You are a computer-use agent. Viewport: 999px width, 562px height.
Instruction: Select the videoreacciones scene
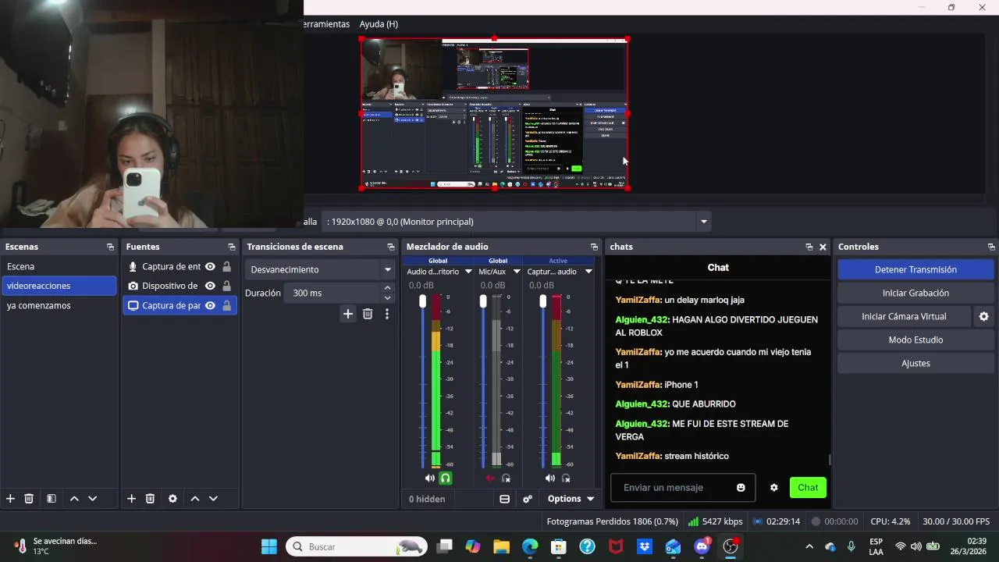(x=59, y=286)
